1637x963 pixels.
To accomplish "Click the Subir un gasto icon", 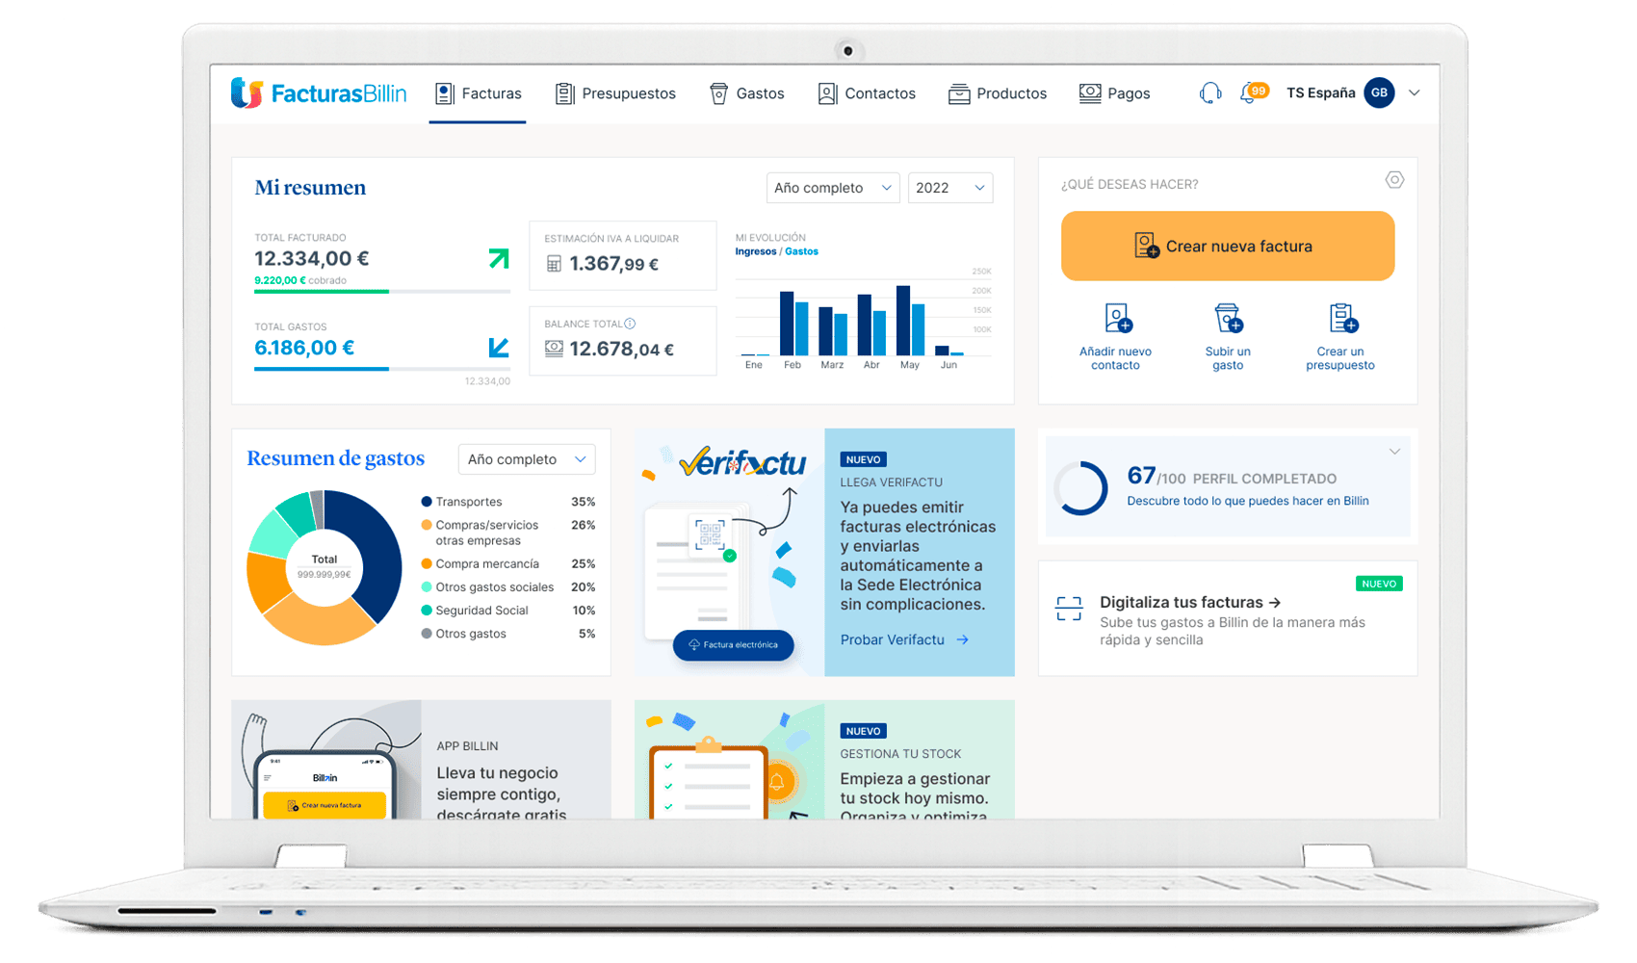I will point(1228,319).
